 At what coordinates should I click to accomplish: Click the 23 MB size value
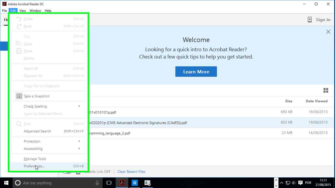(x=287, y=133)
